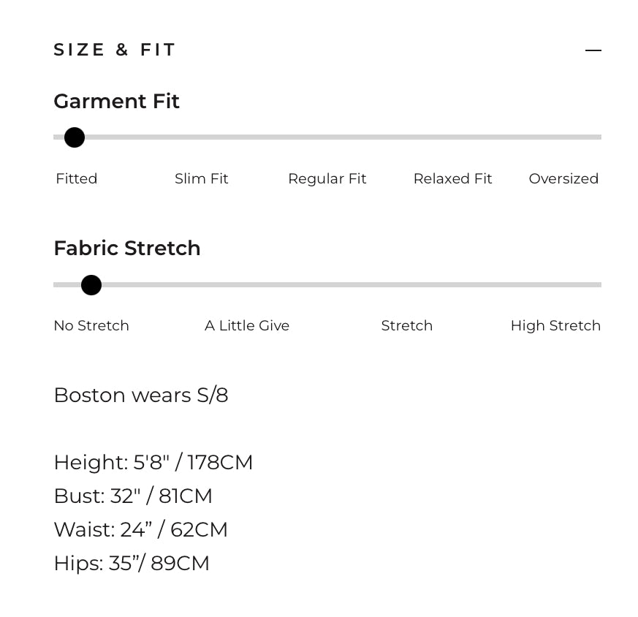Viewport: 638px width, 617px height.
Task: Select the Relaxed Fit label
Action: pyautogui.click(x=452, y=178)
